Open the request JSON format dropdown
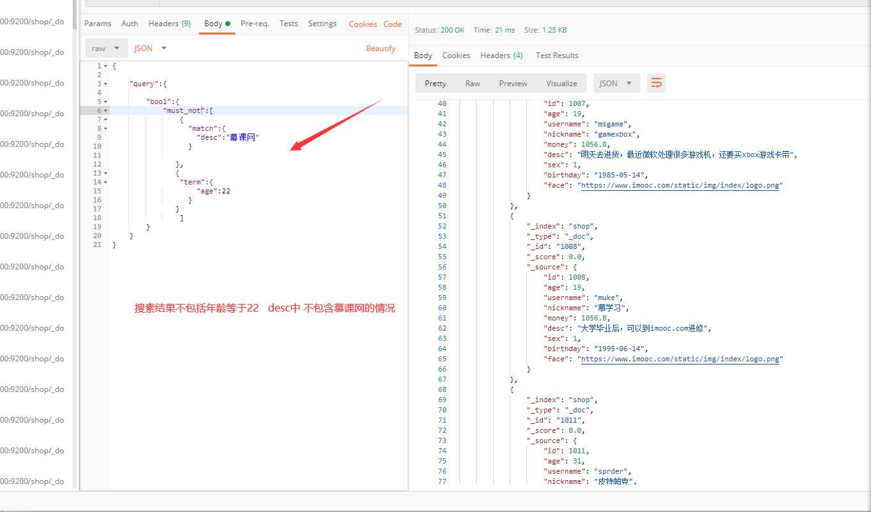Image resolution: width=890 pixels, height=512 pixels. click(150, 49)
